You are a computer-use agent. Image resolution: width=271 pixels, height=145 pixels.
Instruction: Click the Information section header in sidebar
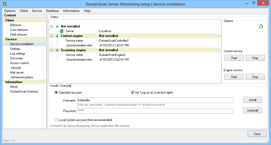point(25,82)
